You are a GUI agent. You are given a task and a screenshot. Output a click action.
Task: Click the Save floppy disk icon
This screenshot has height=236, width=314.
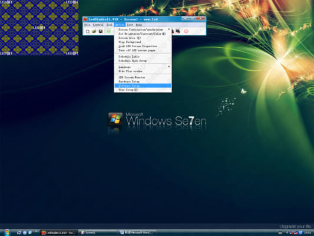[x=101, y=31]
